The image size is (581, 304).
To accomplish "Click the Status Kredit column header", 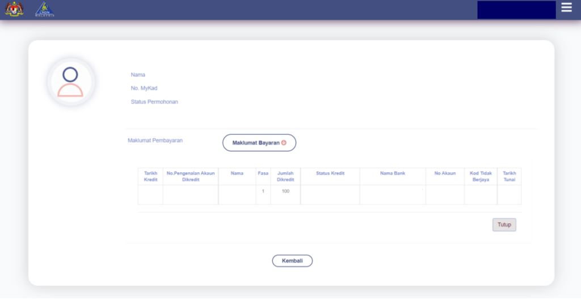I will click(x=330, y=173).
